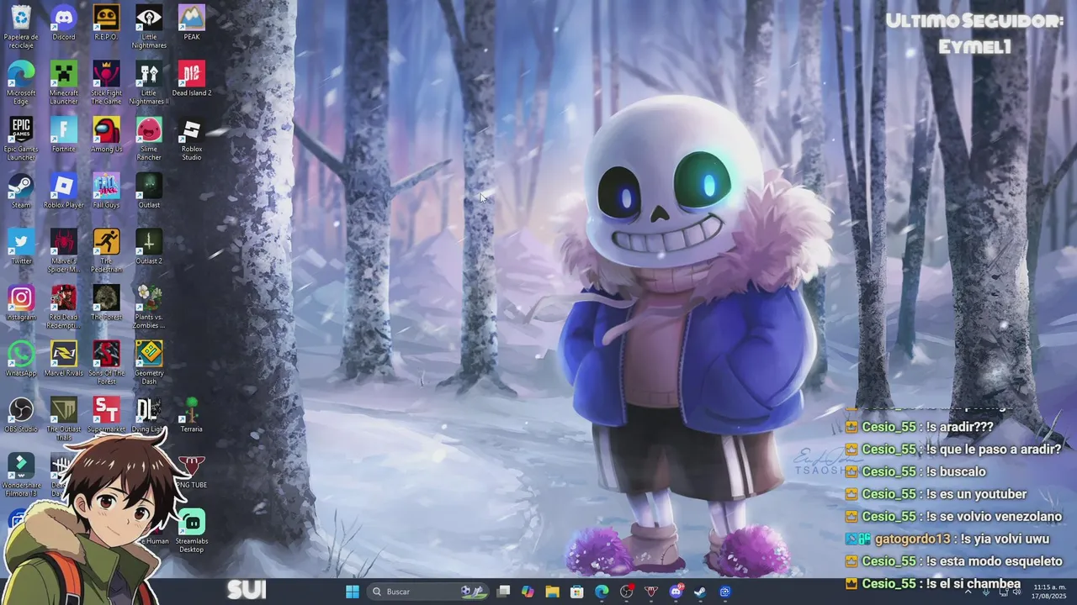Open the Among Us shortcut
Screen dimensions: 1077x605
click(106, 135)
